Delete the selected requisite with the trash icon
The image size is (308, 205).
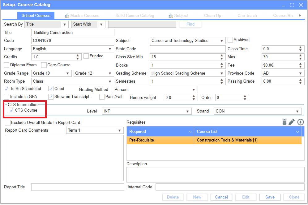tap(284, 122)
